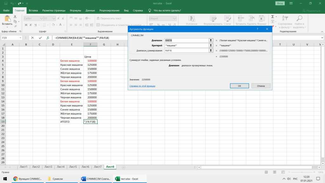
Task: Click the Диапазон input field
Action: [x=187, y=40]
